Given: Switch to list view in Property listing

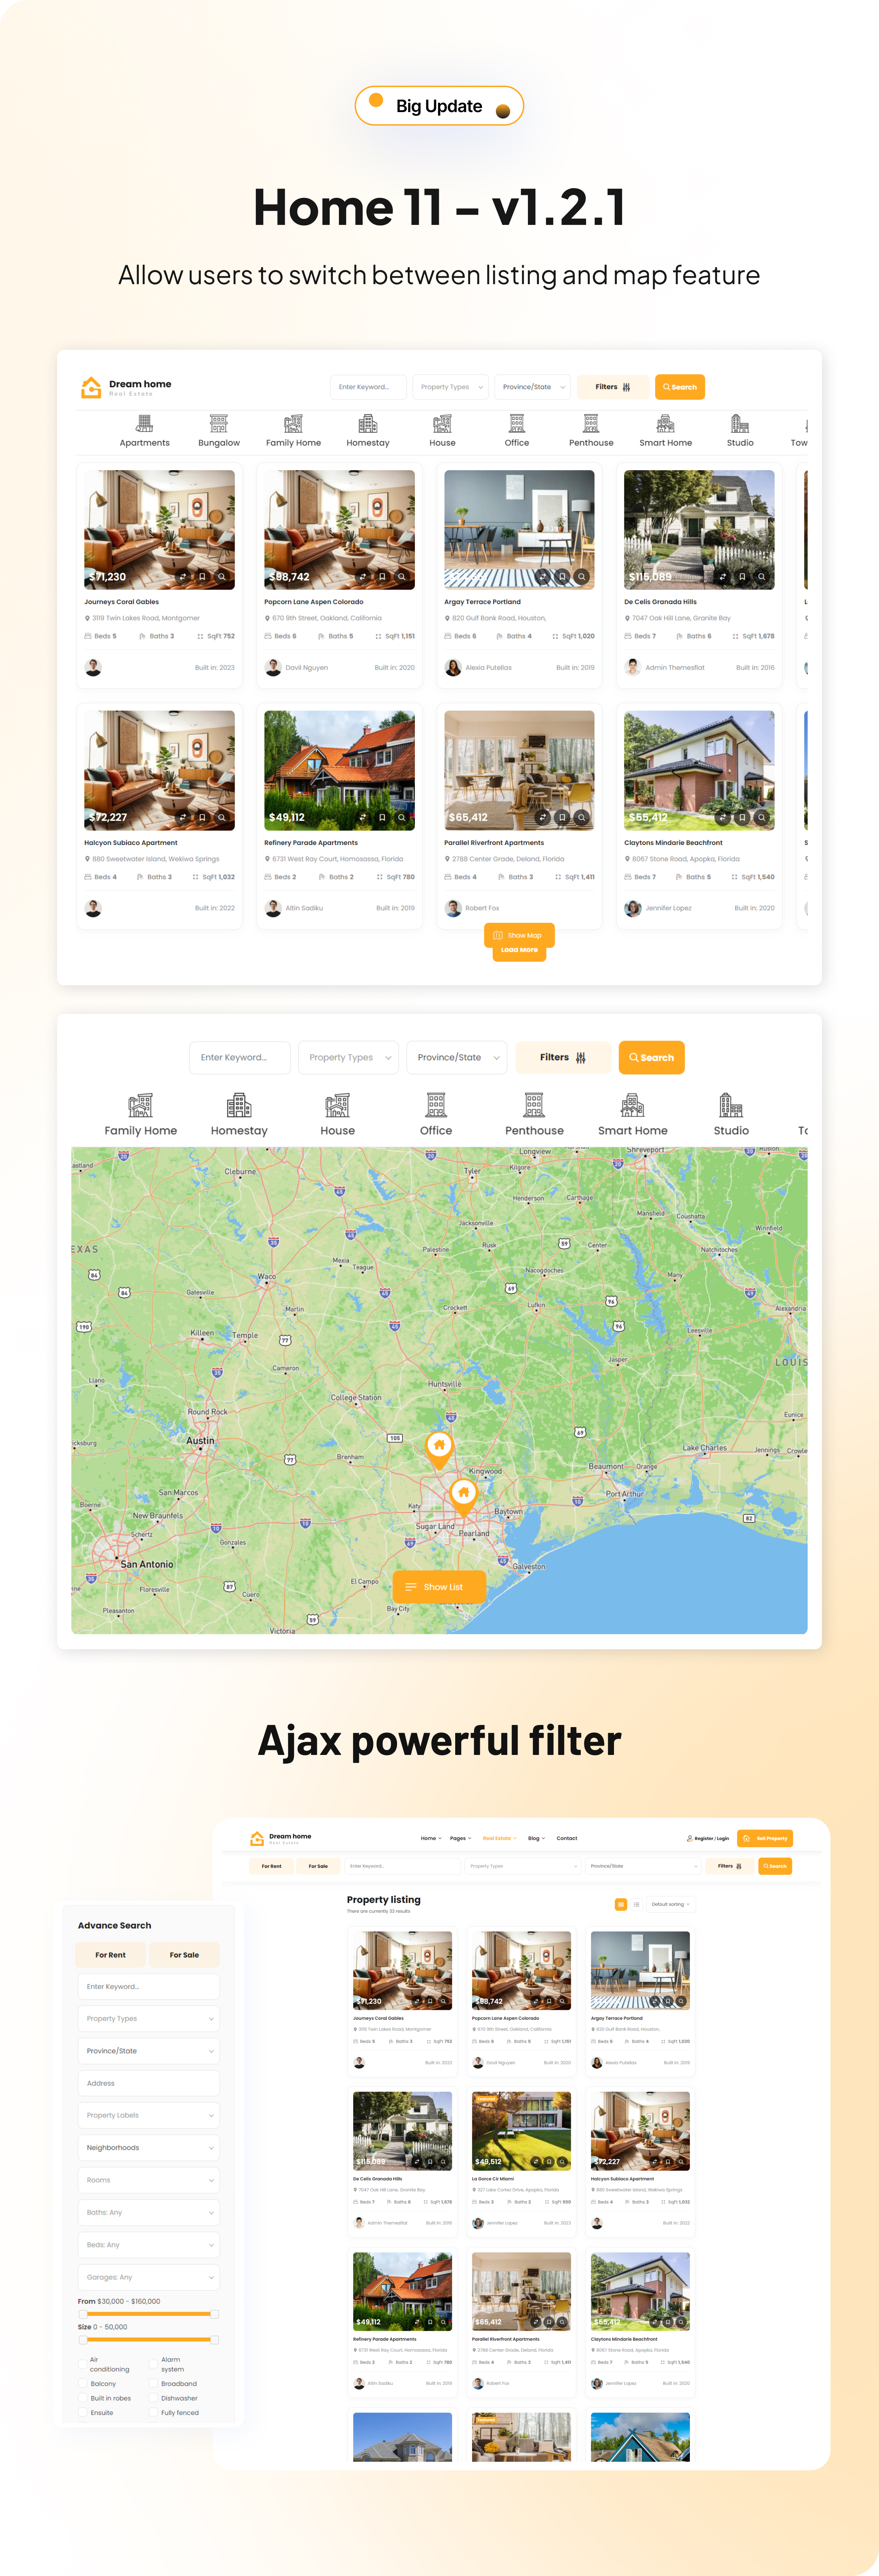Looking at the screenshot, I should (x=636, y=1904).
